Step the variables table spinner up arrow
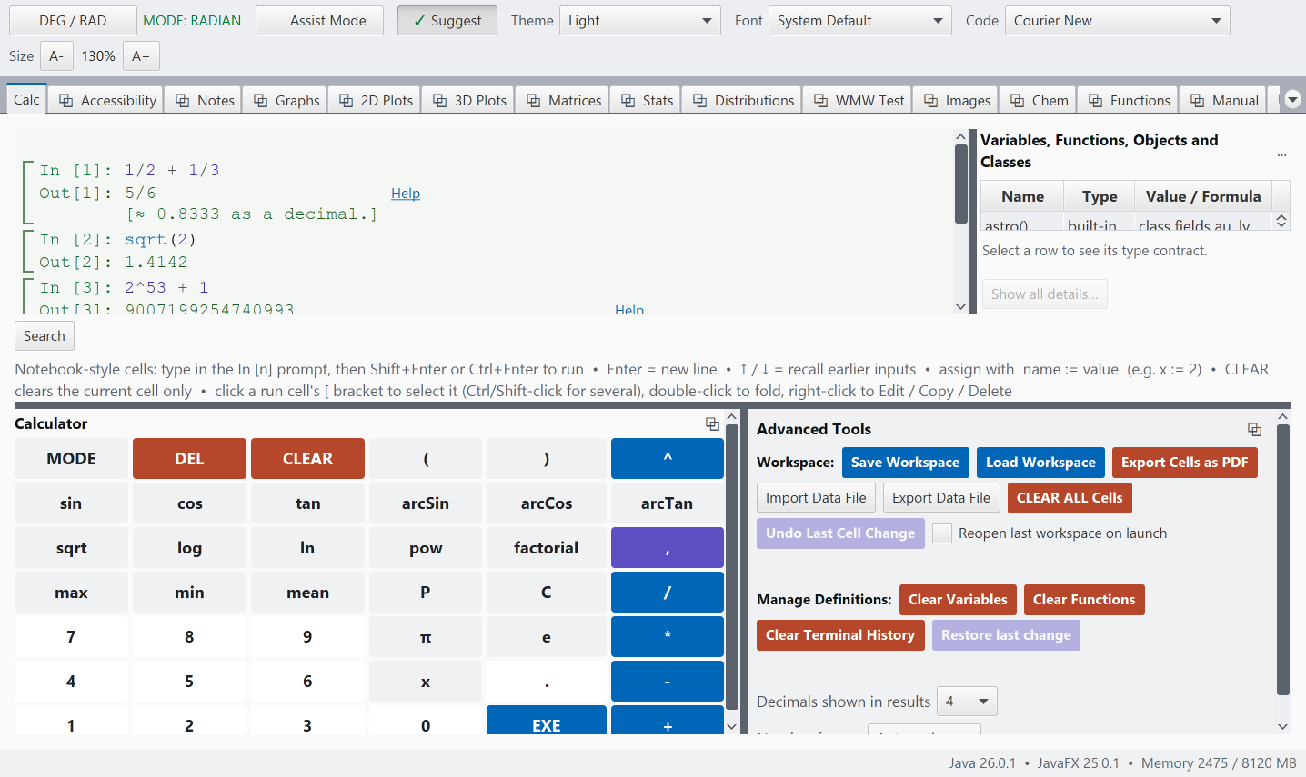 pos(1281,218)
